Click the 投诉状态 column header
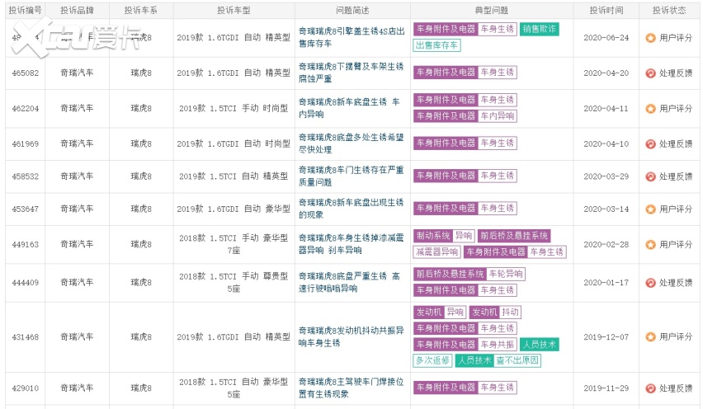Viewport: 703px width, 409px height. tap(669, 10)
